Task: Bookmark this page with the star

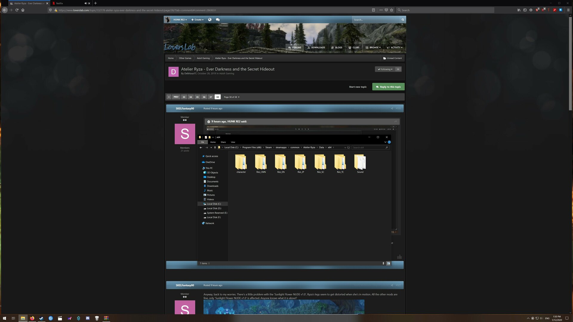Action: (x=392, y=10)
